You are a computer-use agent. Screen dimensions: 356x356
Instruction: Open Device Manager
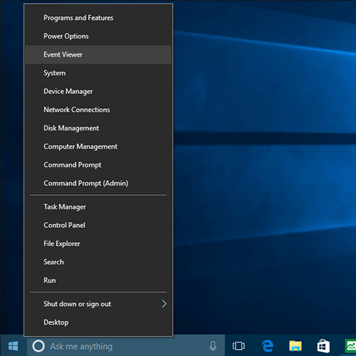point(98,91)
